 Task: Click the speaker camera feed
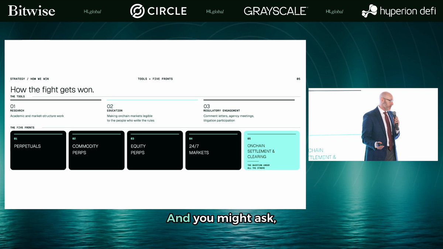click(373, 124)
